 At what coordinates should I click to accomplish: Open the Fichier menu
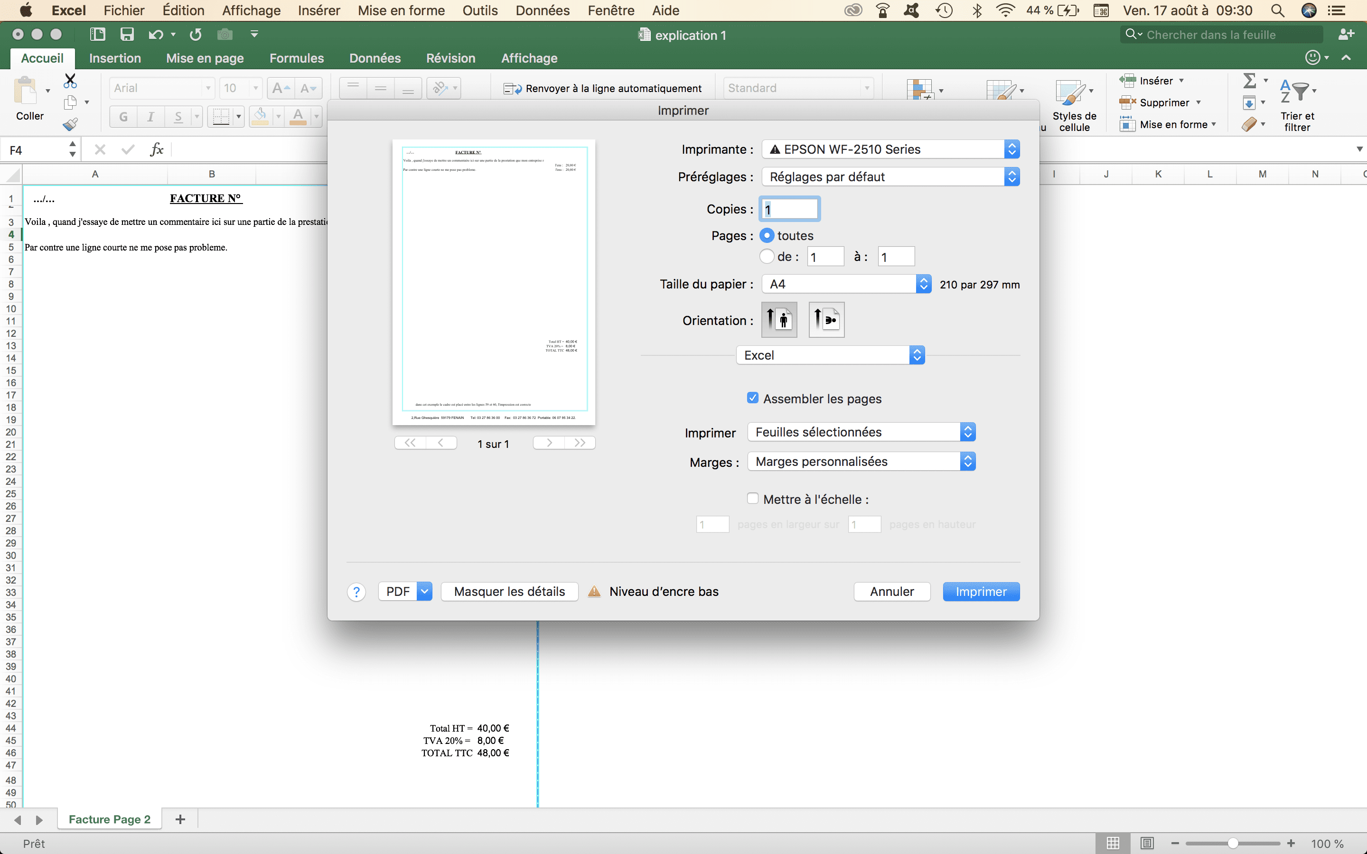(x=124, y=10)
